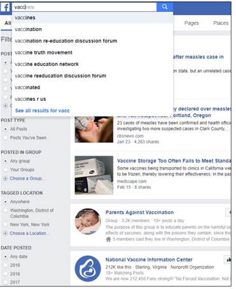Open 'See all results for vacc'
Viewport: 236px width, 289px height.
click(x=42, y=110)
